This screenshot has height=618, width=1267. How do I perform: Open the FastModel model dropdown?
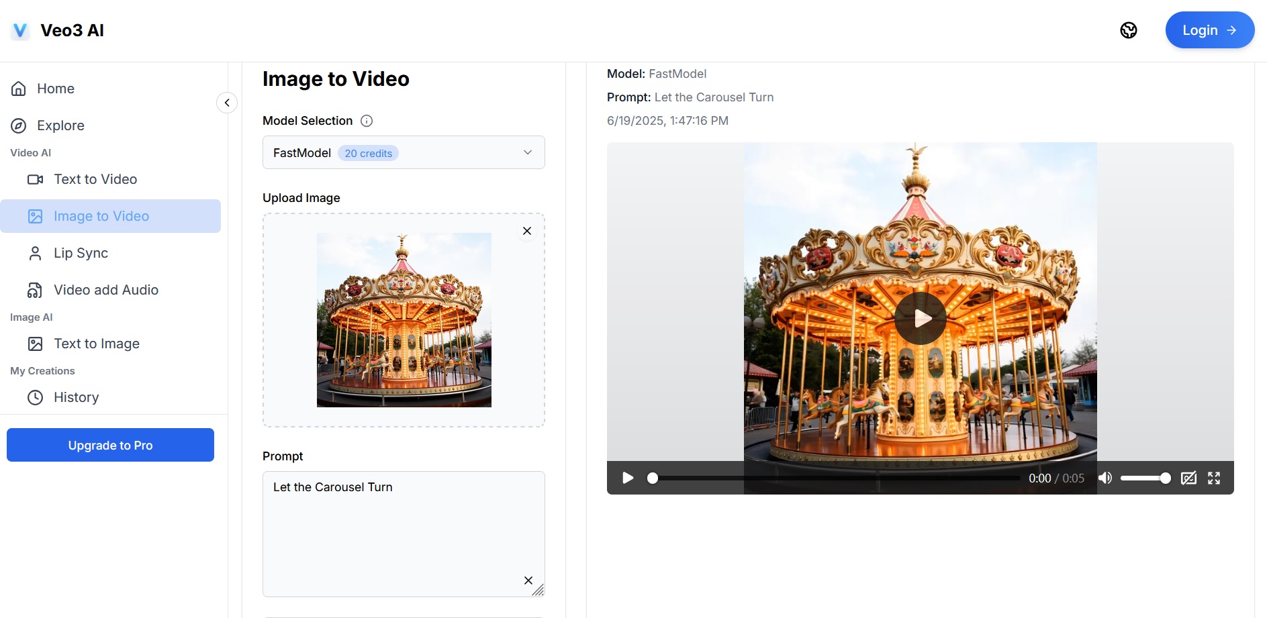pos(404,152)
